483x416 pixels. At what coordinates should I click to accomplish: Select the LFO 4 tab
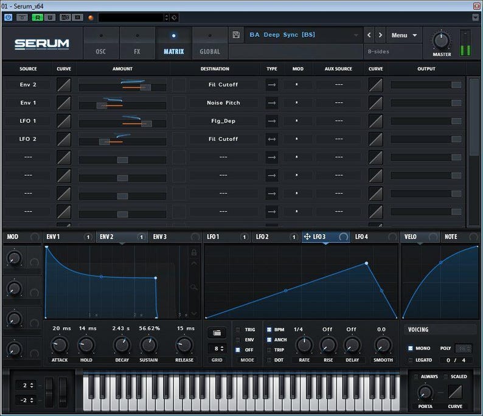pyautogui.click(x=375, y=237)
